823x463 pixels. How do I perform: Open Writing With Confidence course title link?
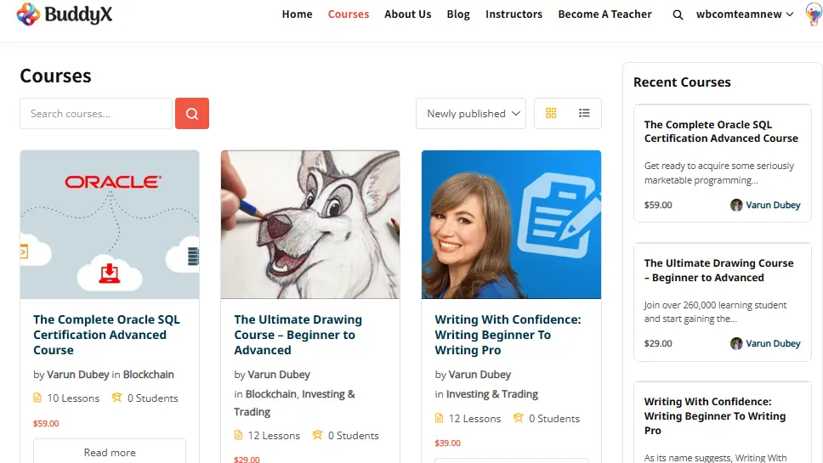coord(508,335)
